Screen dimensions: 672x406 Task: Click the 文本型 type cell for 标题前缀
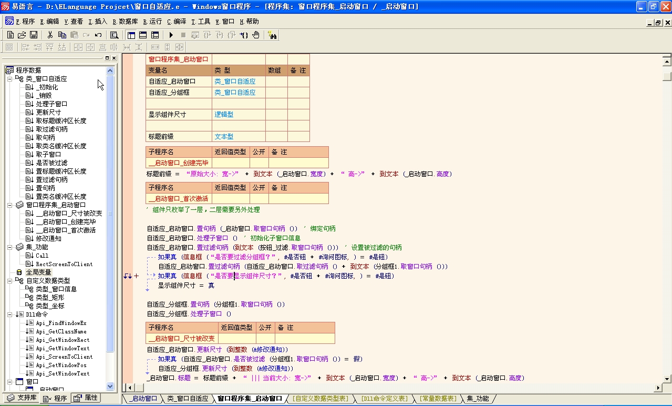(239, 136)
